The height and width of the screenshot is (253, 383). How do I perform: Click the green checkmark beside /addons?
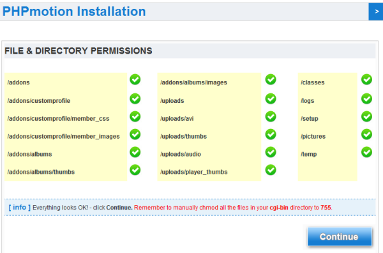point(135,79)
